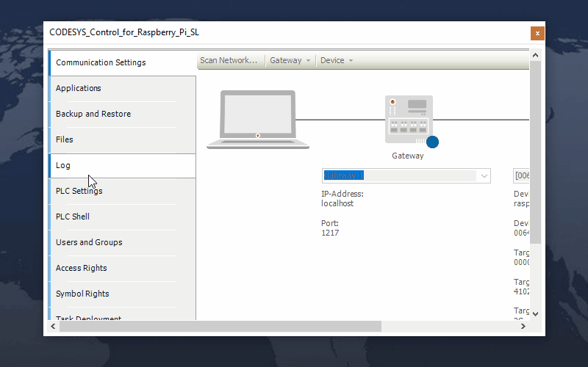The image size is (588, 367).
Task: Click Scan Network button
Action: coord(229,60)
